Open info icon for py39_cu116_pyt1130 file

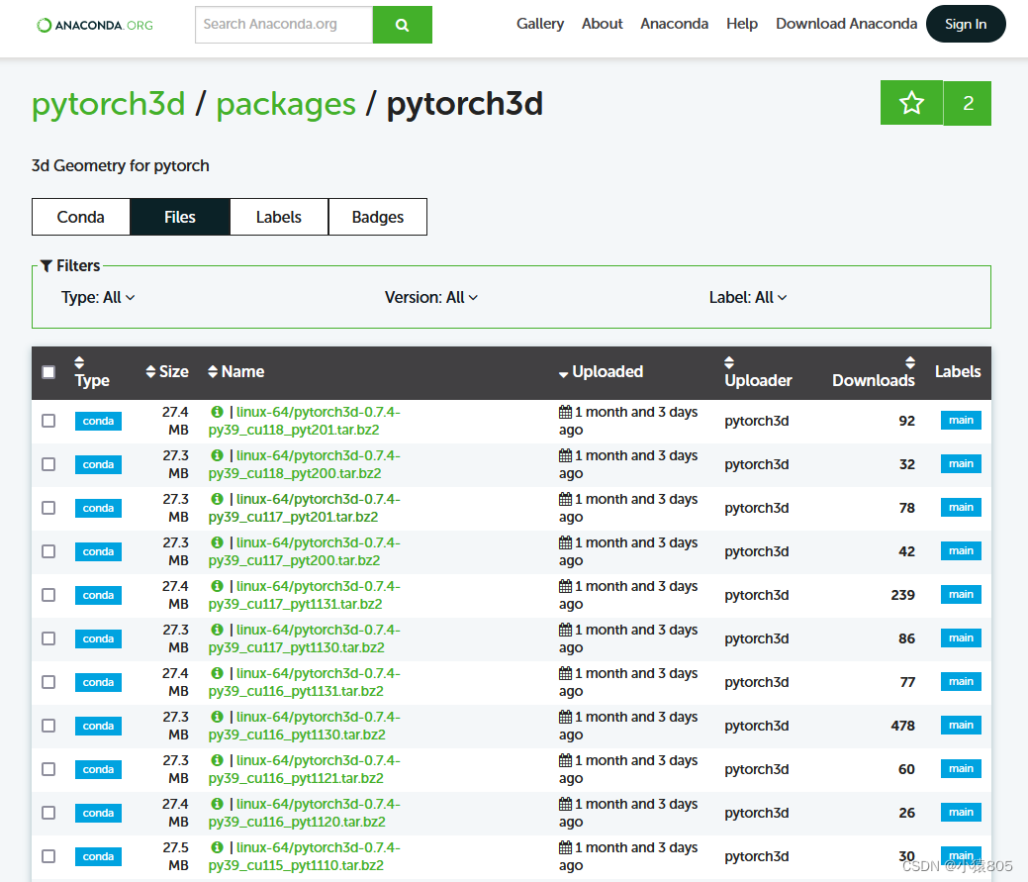pos(217,717)
